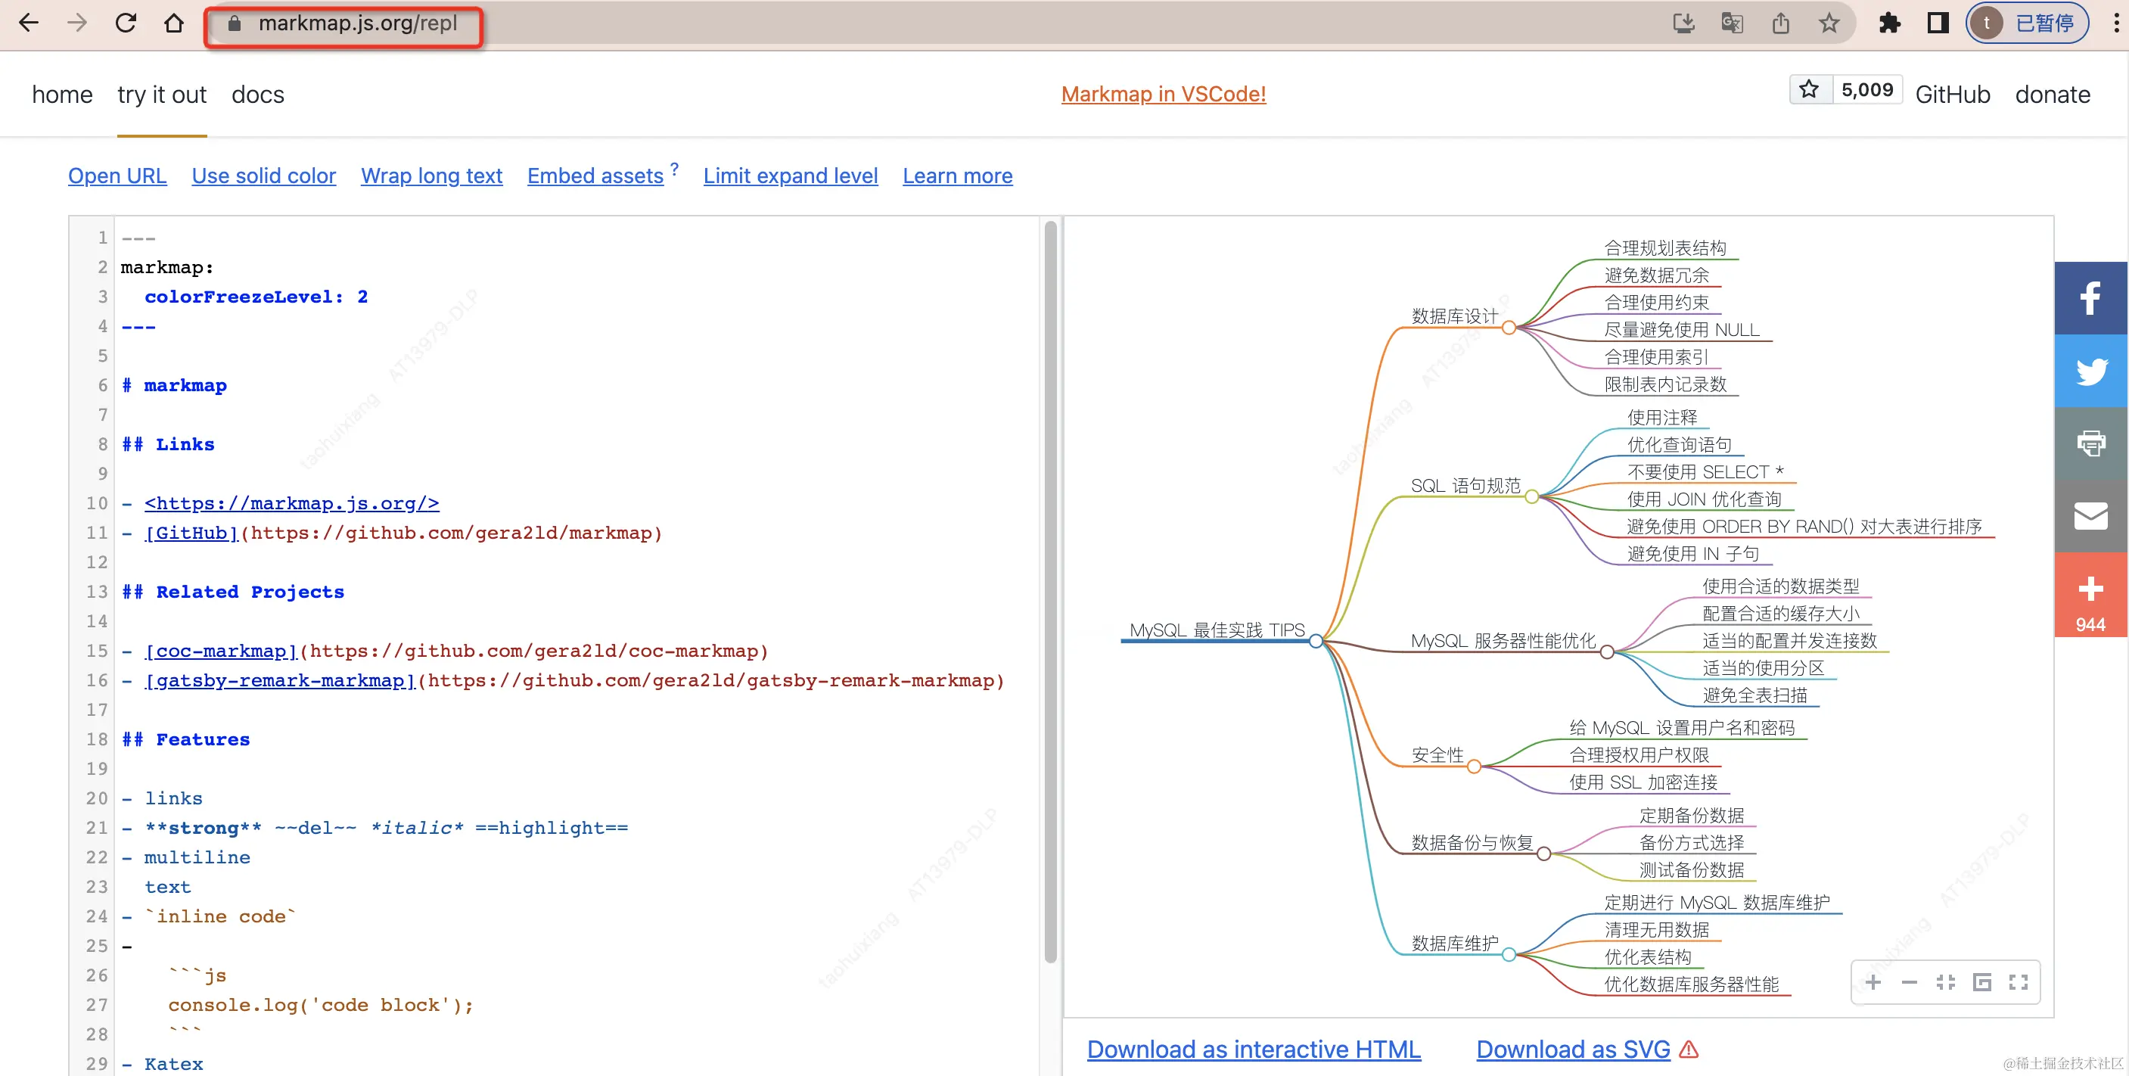Click Download as SVG link
The width and height of the screenshot is (2129, 1076).
[x=1574, y=1049]
